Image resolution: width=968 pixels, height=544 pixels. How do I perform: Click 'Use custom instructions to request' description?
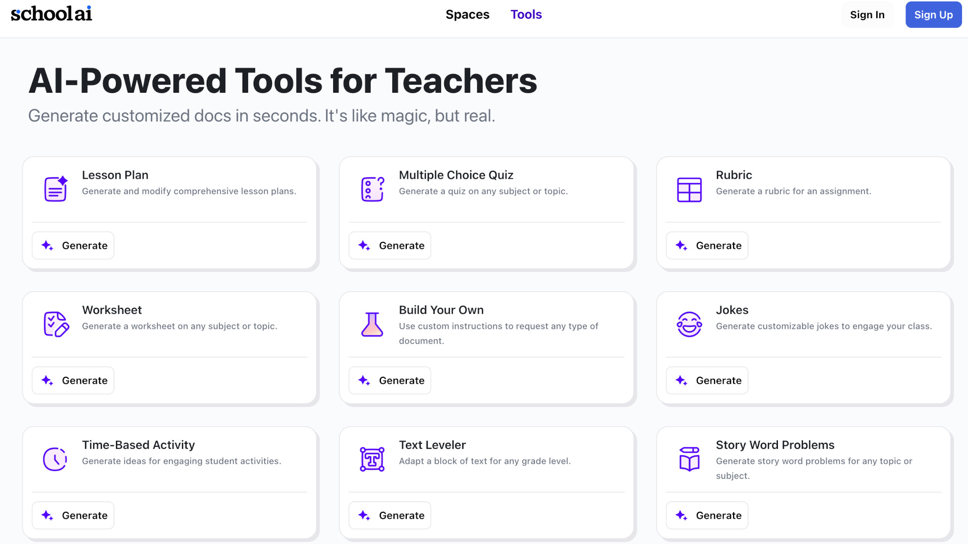[499, 333]
